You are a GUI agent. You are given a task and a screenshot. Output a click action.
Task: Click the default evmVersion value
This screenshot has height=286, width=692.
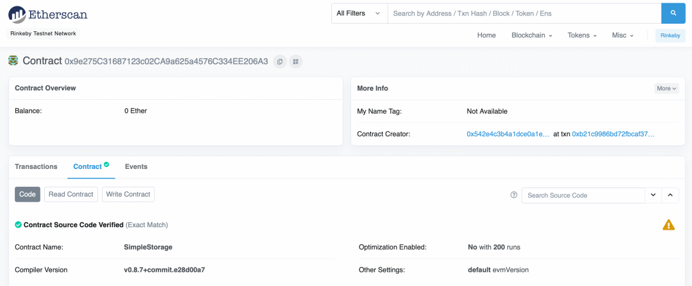[498, 270]
